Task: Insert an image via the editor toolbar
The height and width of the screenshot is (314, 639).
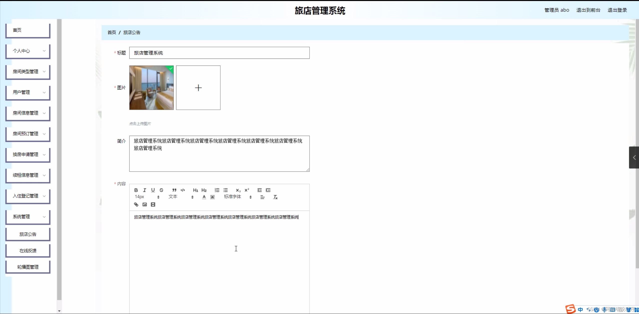Action: pos(145,204)
